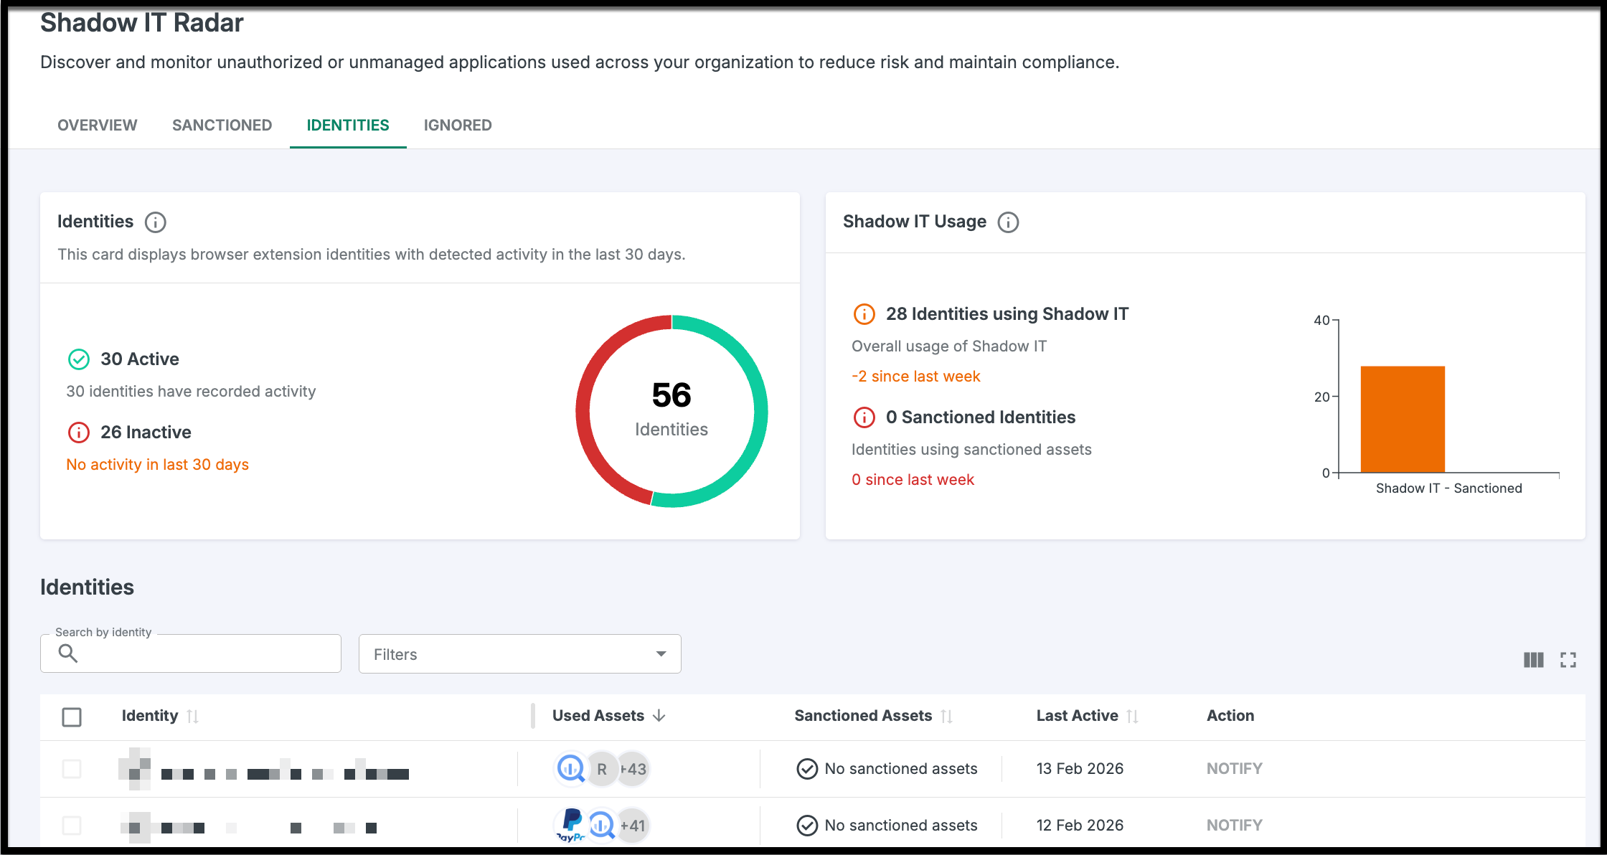Open the SANCTIONED tab
This screenshot has height=855, width=1607.
tap(222, 126)
